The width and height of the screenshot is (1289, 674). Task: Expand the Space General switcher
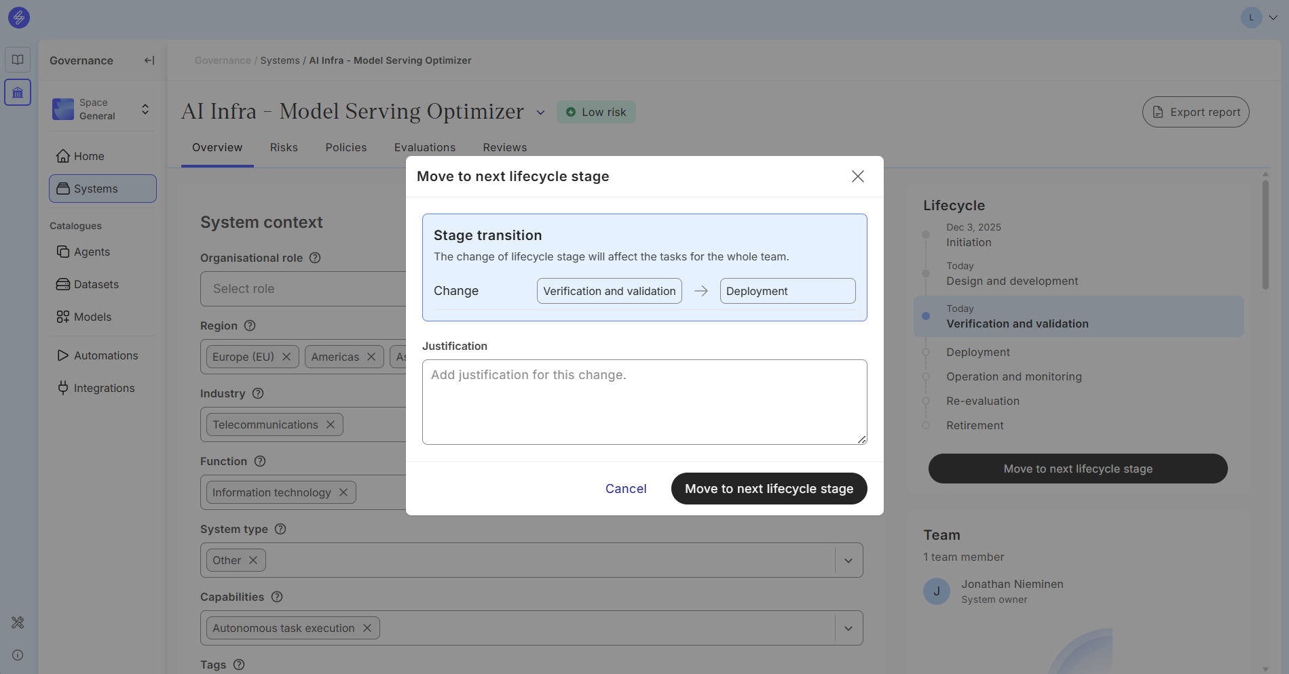[x=145, y=109]
